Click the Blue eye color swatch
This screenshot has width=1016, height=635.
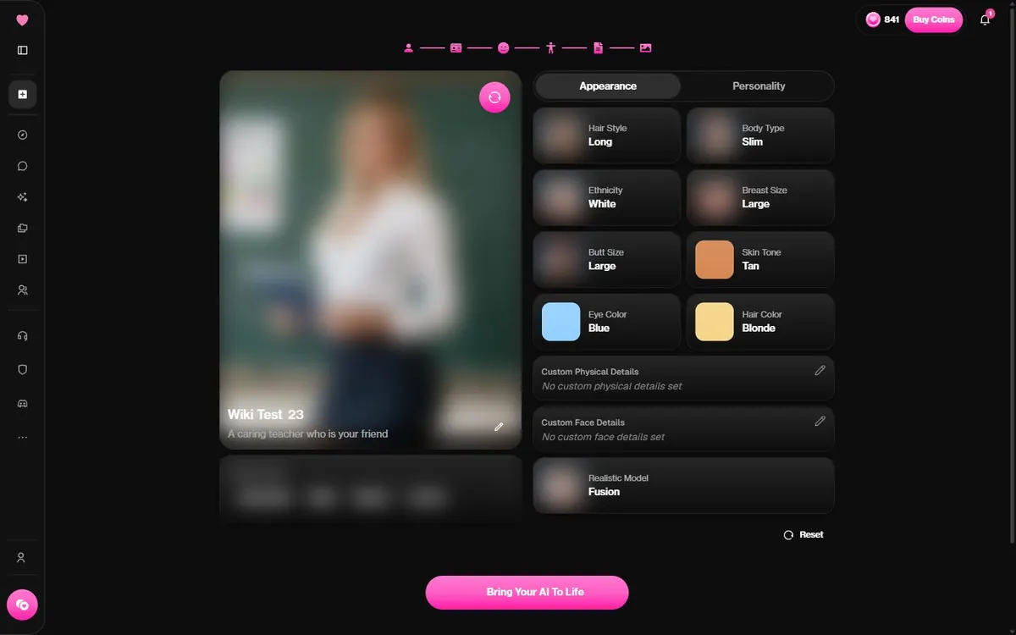click(560, 322)
